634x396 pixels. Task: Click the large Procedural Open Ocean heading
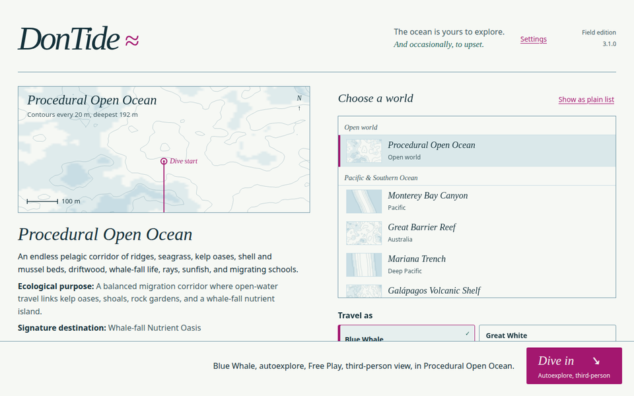(105, 234)
